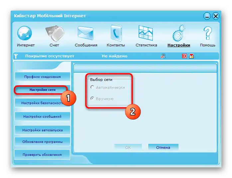The height and width of the screenshot is (178, 232).
Task: Open Профили соединения settings
Action: tap(43, 77)
